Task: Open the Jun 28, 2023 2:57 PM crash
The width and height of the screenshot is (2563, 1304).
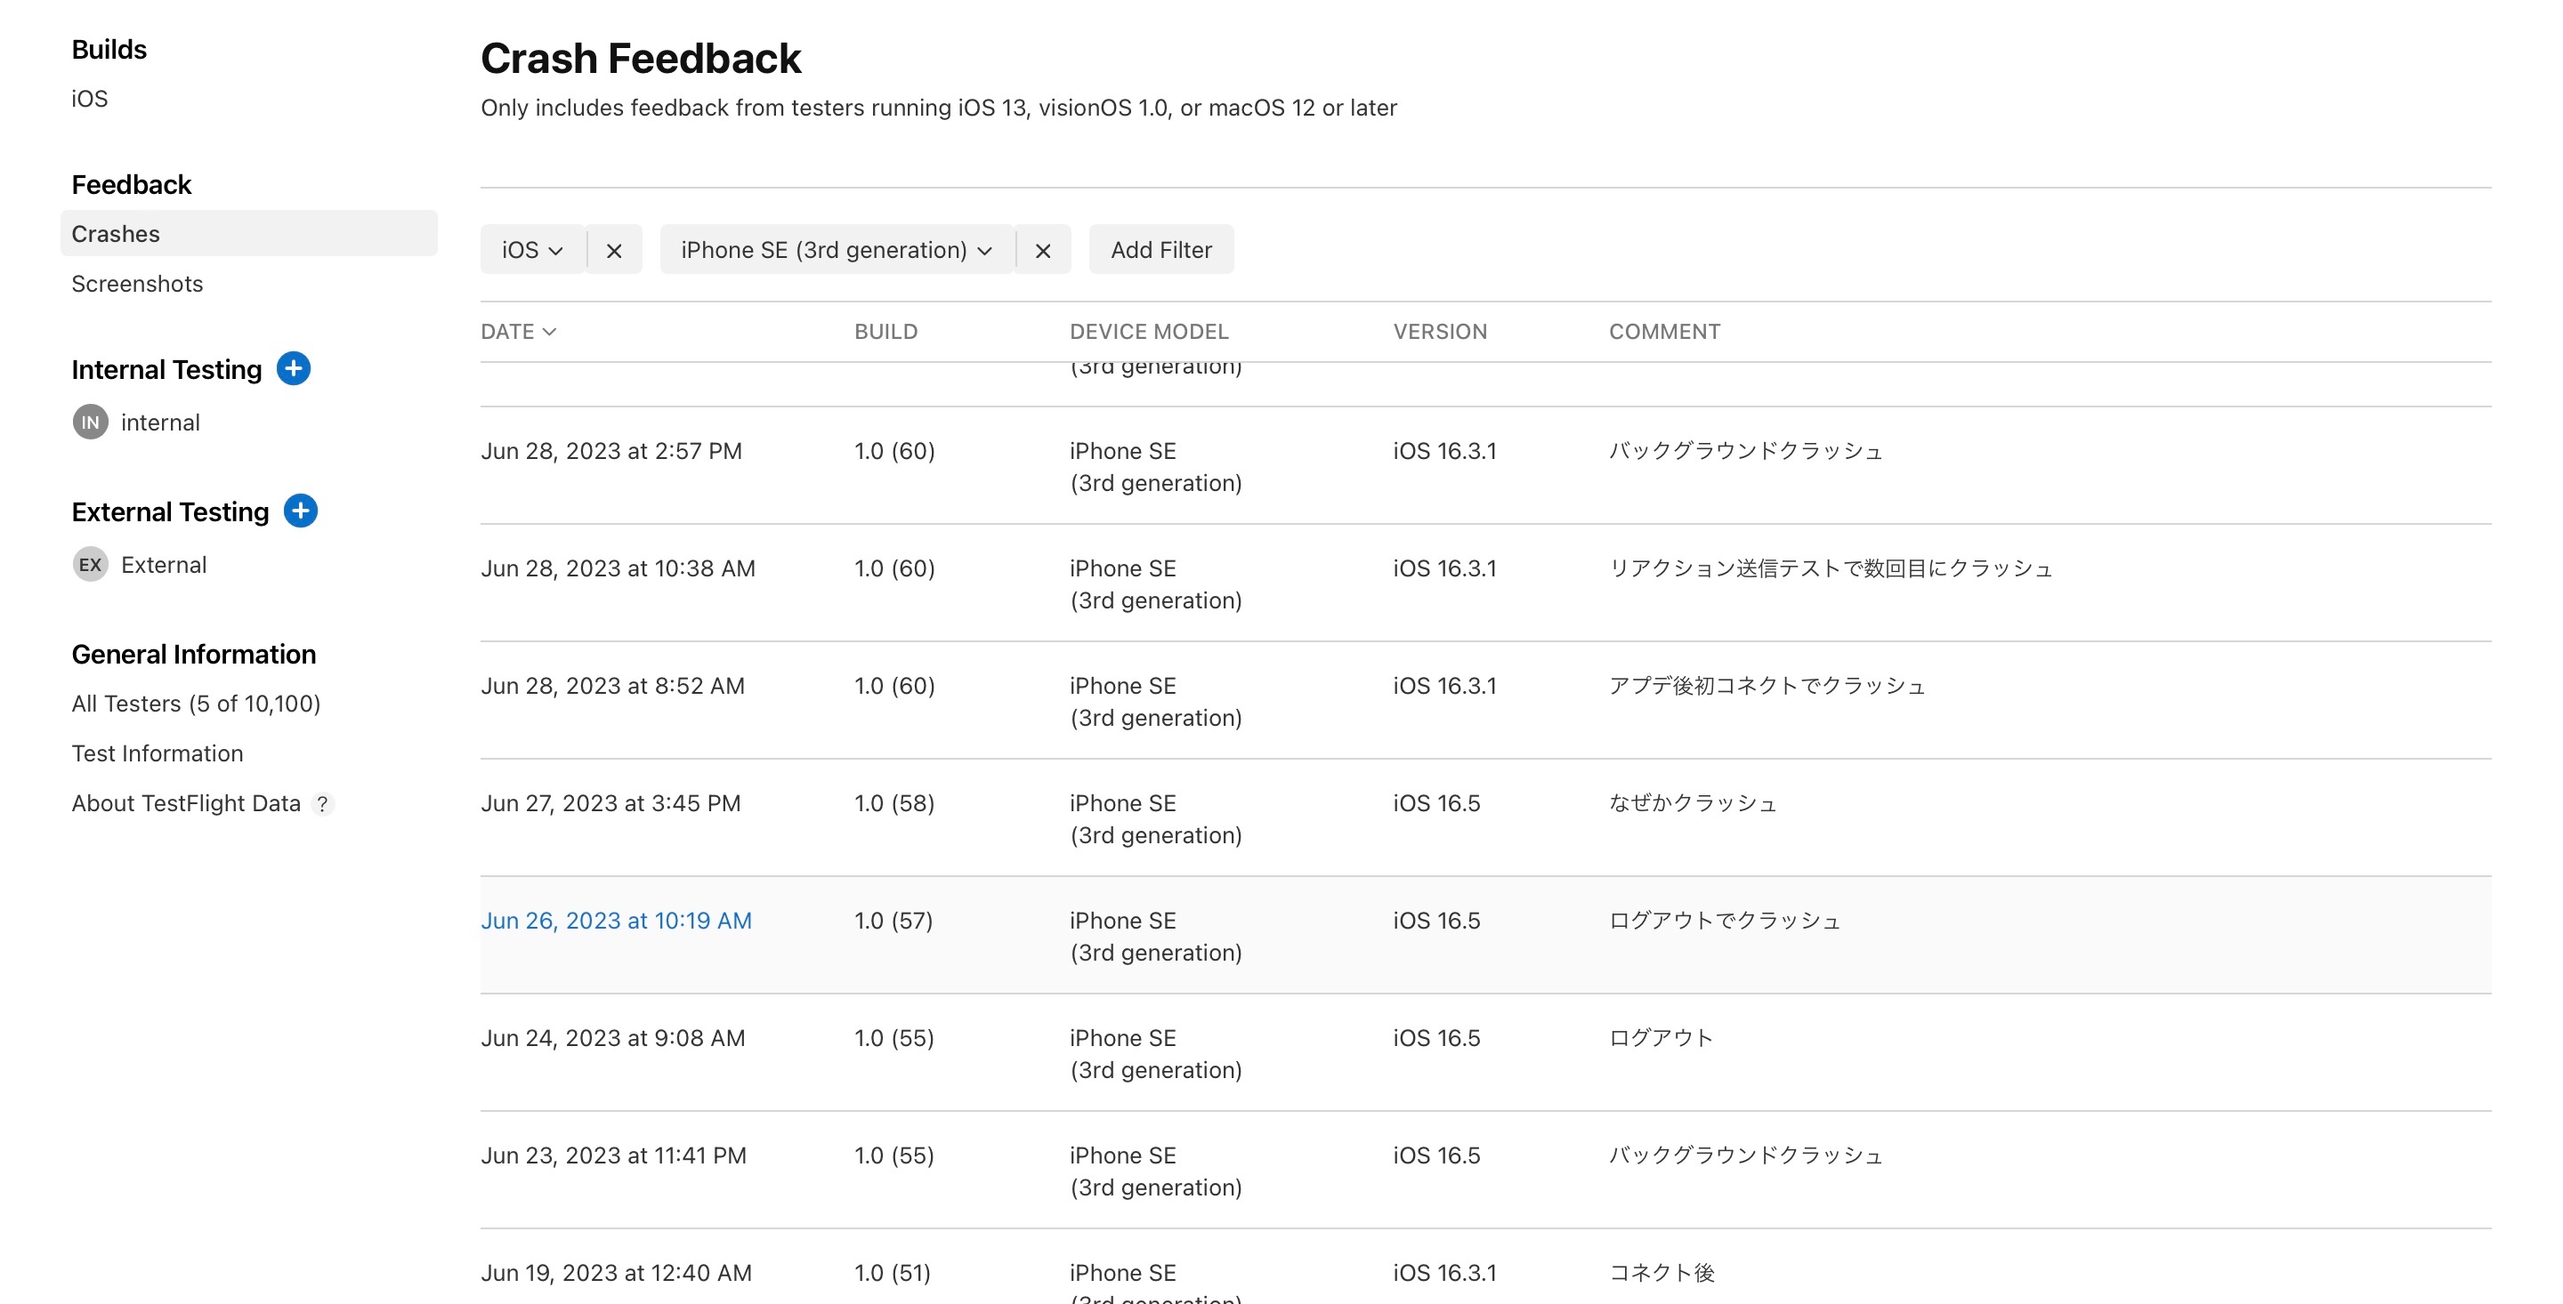Action: (610, 451)
